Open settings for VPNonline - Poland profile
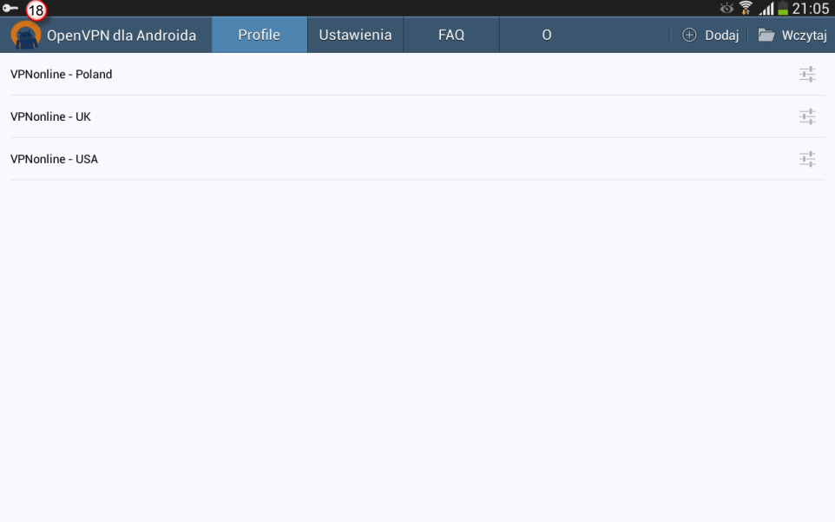Viewport: 835px width, 522px height. click(x=807, y=74)
